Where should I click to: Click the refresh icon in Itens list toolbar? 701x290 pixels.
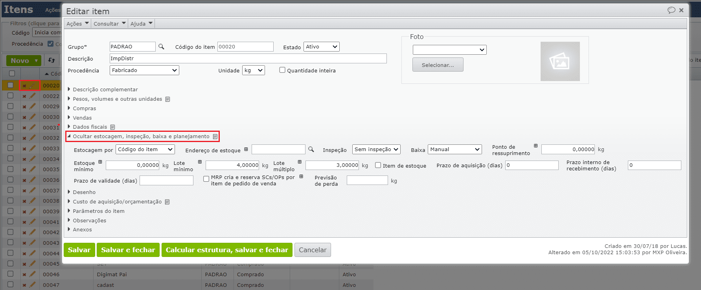[52, 60]
